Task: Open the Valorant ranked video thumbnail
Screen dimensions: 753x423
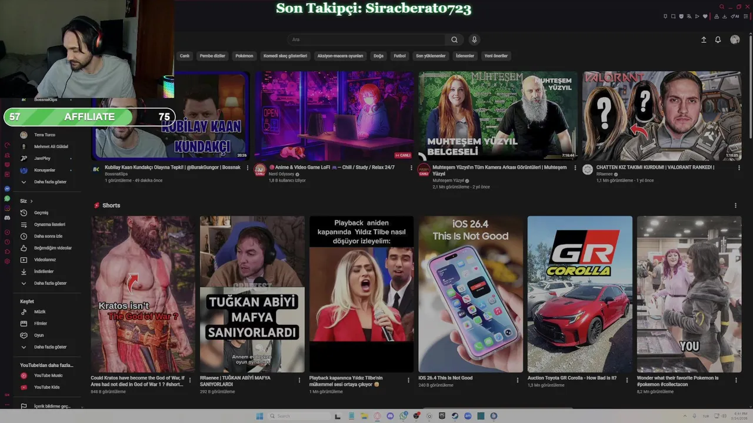Action: tap(662, 116)
